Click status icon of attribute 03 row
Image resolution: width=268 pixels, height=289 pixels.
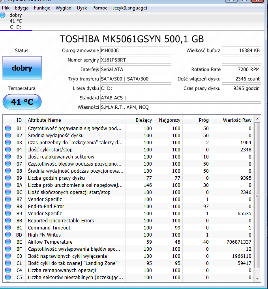tap(8, 142)
